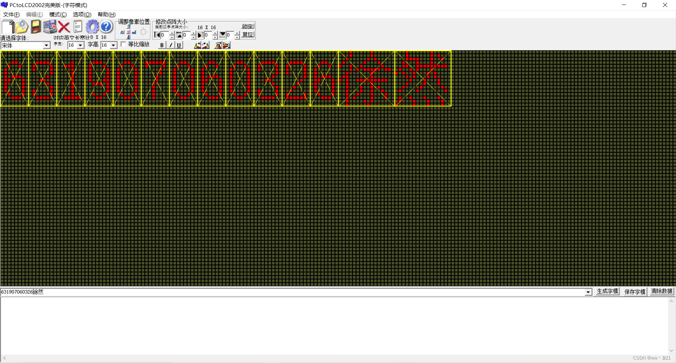Increase the right-edge stepper value
676x363 pixels.
pos(215,33)
